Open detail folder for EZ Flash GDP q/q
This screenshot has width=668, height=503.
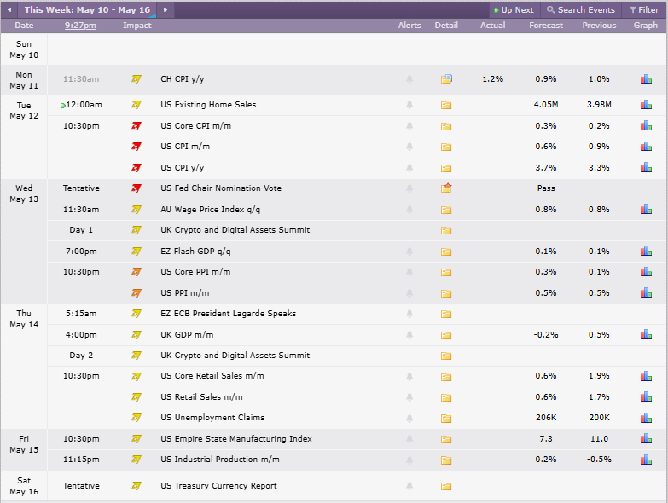click(x=446, y=251)
